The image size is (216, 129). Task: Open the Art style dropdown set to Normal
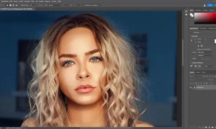[x=55, y=5]
